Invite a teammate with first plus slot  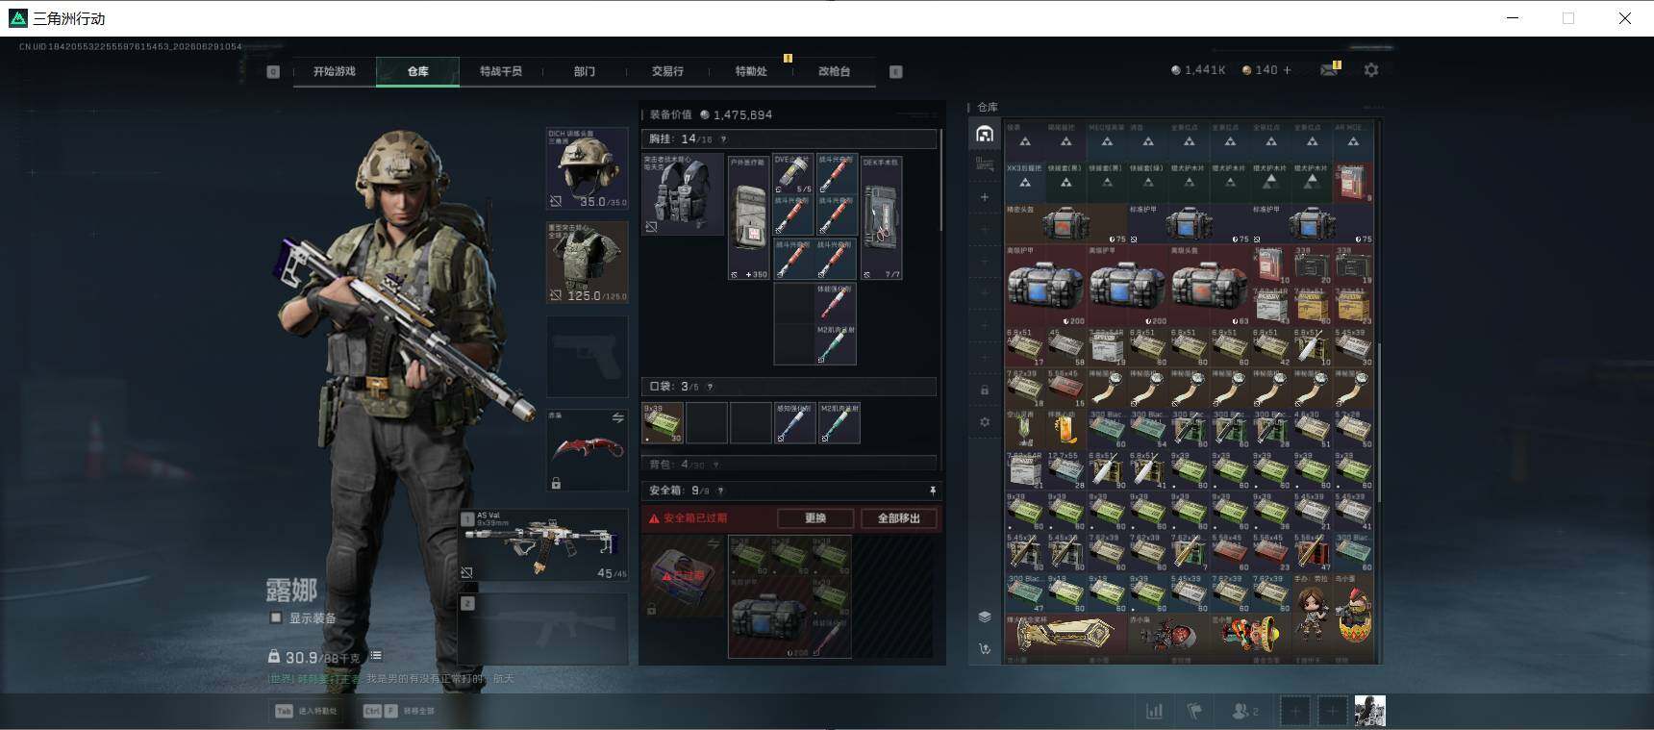1295,711
